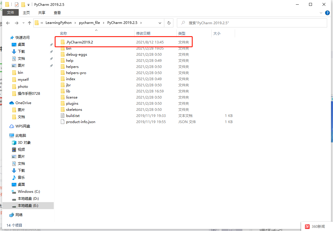The height and width of the screenshot is (231, 333).
Task: Open the 文件 menu tab
Action: point(11,13)
